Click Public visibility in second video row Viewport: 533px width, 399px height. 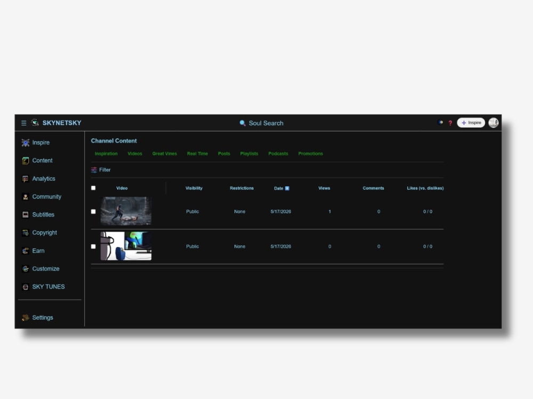pyautogui.click(x=192, y=247)
